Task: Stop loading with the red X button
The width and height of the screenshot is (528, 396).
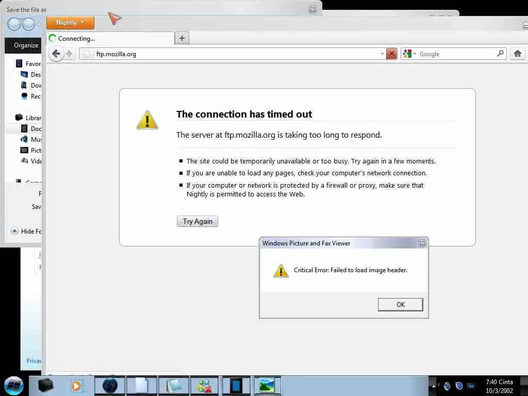Action: tap(392, 54)
